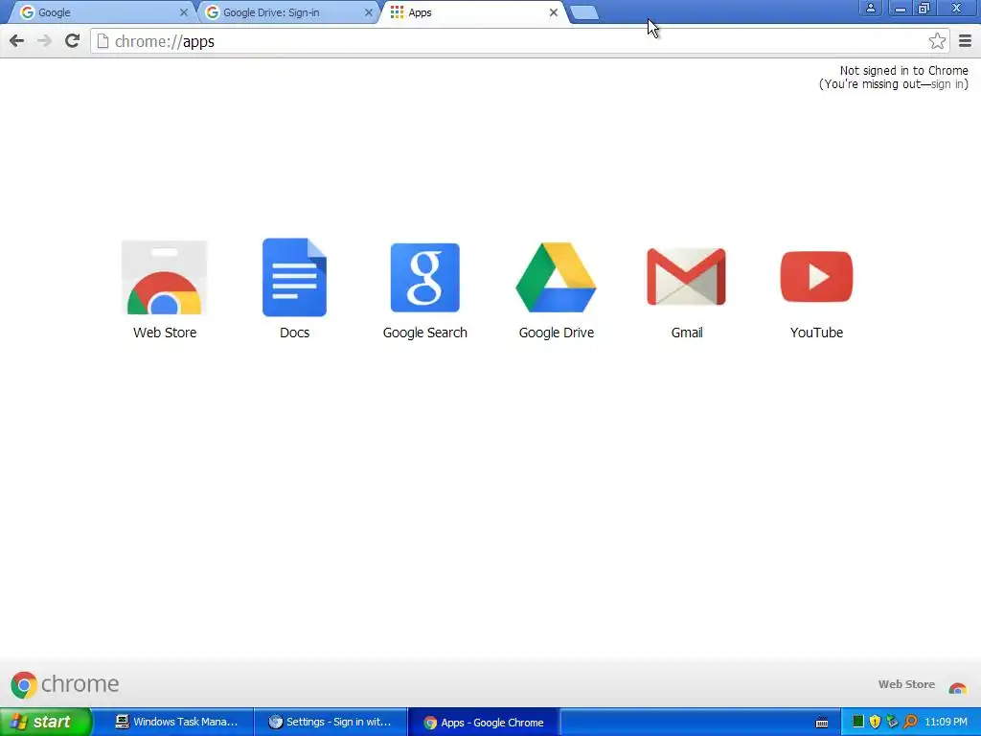
Task: Switch to Settings - Sign in taskbar item
Action: pyautogui.click(x=331, y=723)
